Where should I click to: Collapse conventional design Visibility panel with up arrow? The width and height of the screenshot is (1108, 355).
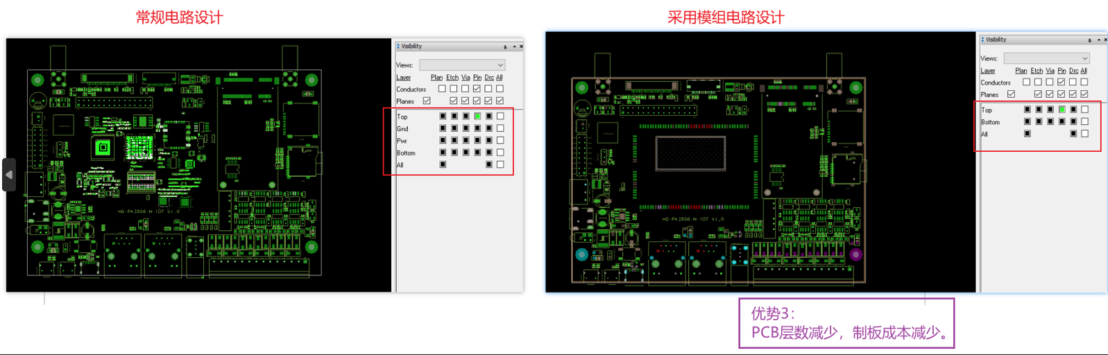(x=514, y=46)
